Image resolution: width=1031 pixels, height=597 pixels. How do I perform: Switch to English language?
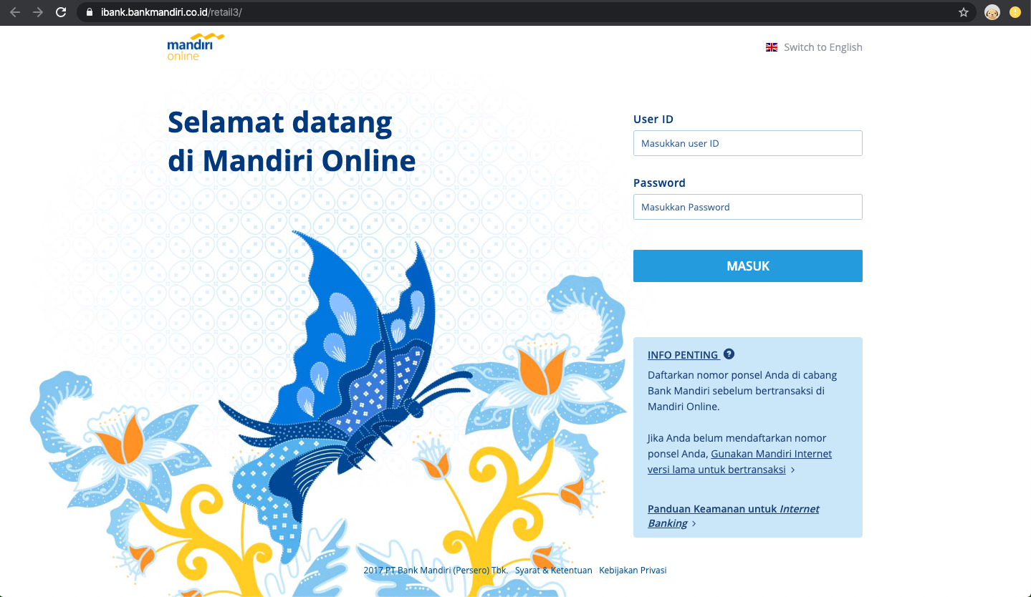823,47
